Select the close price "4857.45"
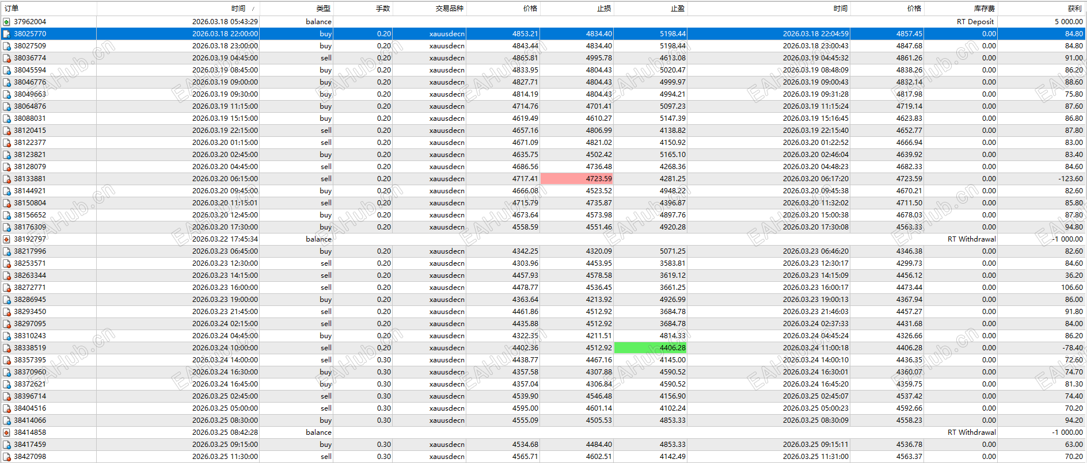Screen dimensions: 1087x463 pos(909,34)
